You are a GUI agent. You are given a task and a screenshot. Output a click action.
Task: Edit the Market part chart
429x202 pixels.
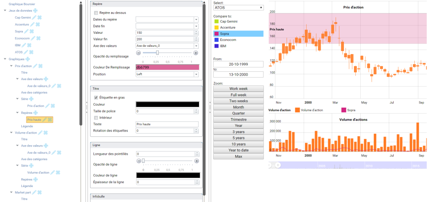34,192
